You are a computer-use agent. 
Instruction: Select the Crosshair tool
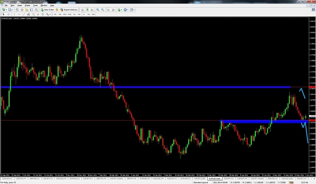(x=8, y=14)
